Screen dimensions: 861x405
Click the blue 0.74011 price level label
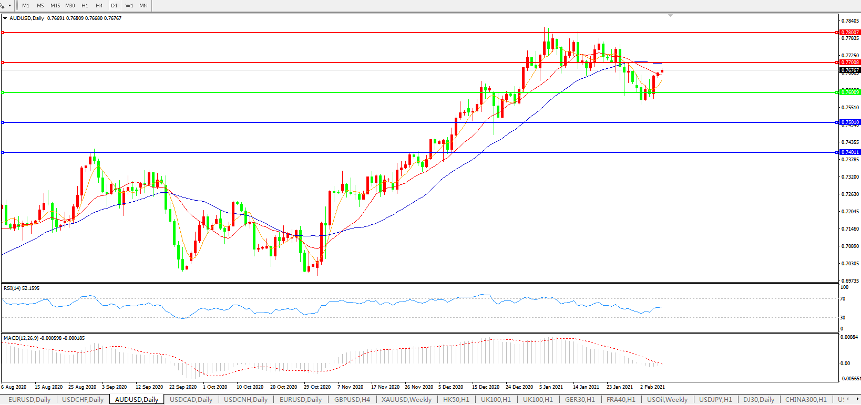pos(850,152)
